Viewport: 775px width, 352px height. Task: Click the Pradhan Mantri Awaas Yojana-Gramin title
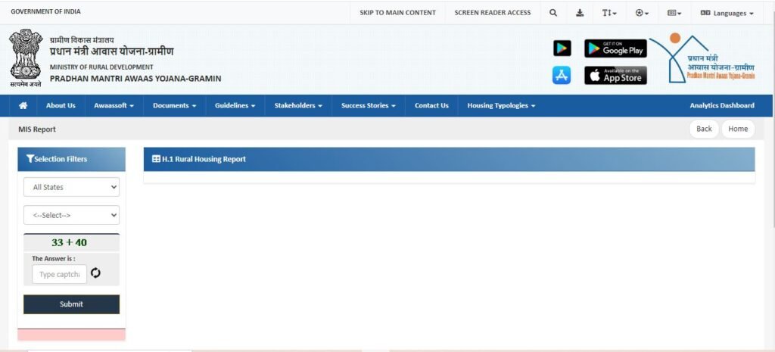(x=135, y=79)
